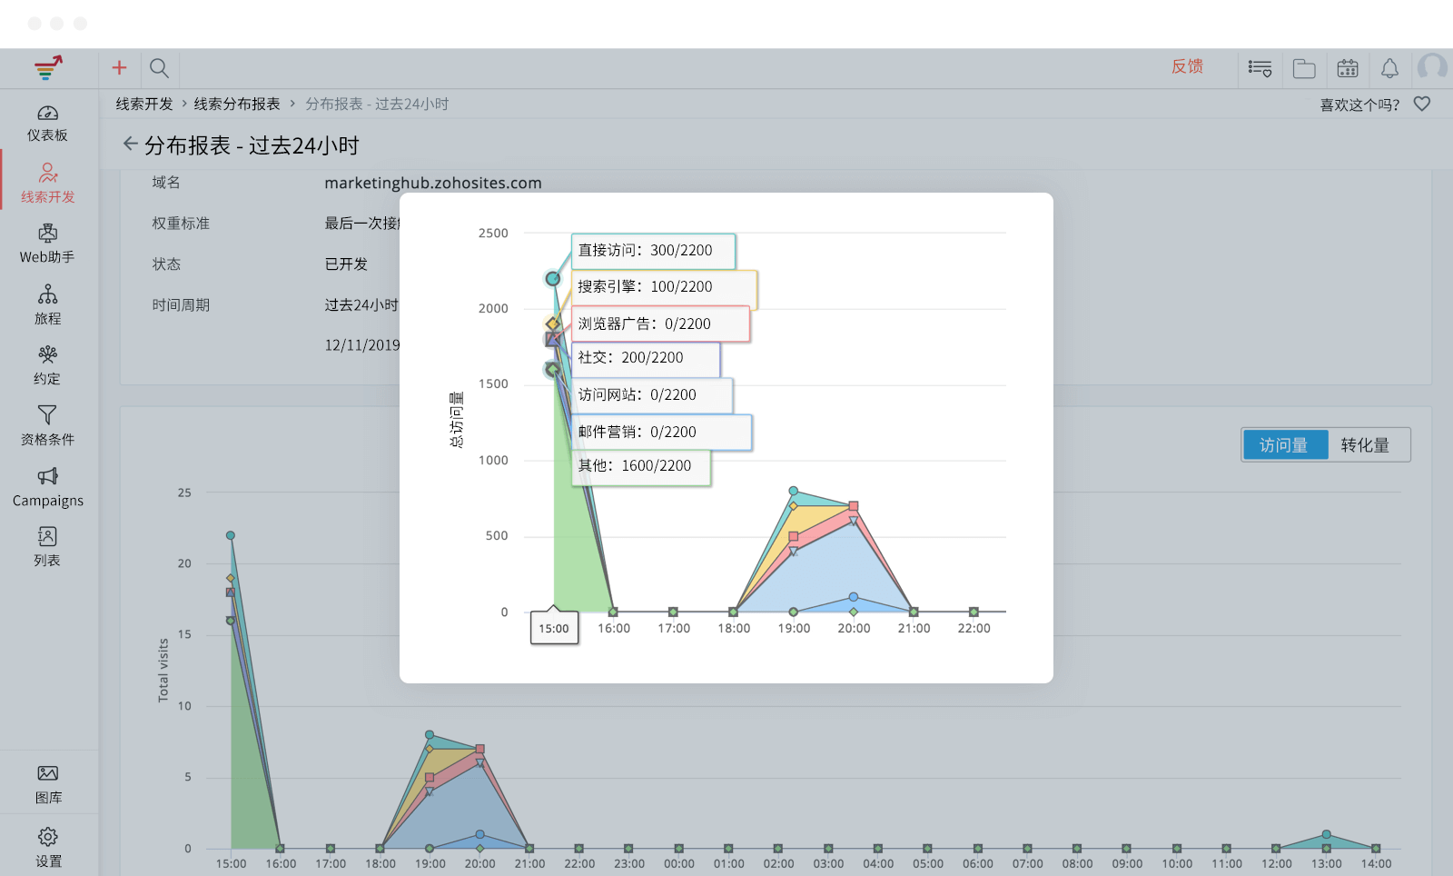Select the 列表 sidebar menu item

[x=47, y=547]
